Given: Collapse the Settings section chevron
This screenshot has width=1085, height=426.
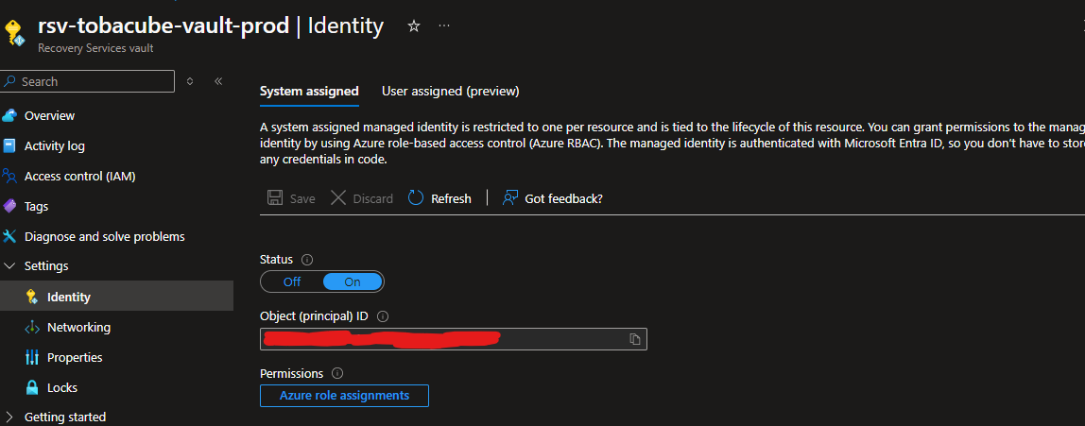Looking at the screenshot, I should click(9, 265).
